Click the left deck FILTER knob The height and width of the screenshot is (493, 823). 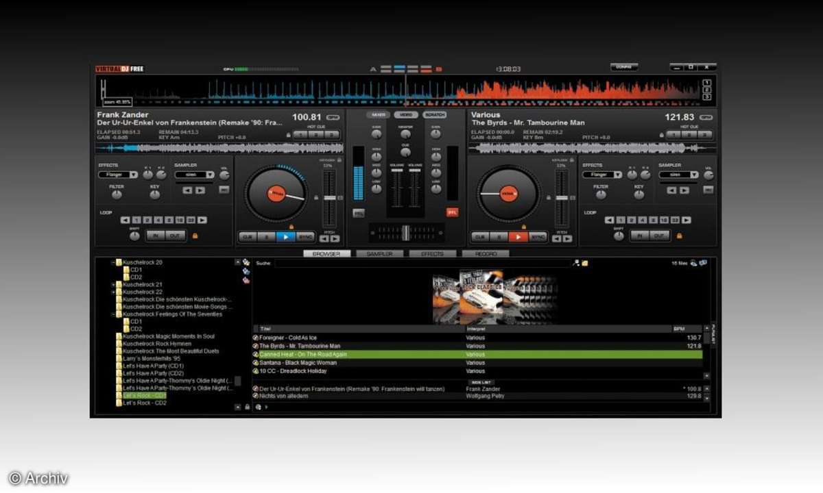(117, 195)
